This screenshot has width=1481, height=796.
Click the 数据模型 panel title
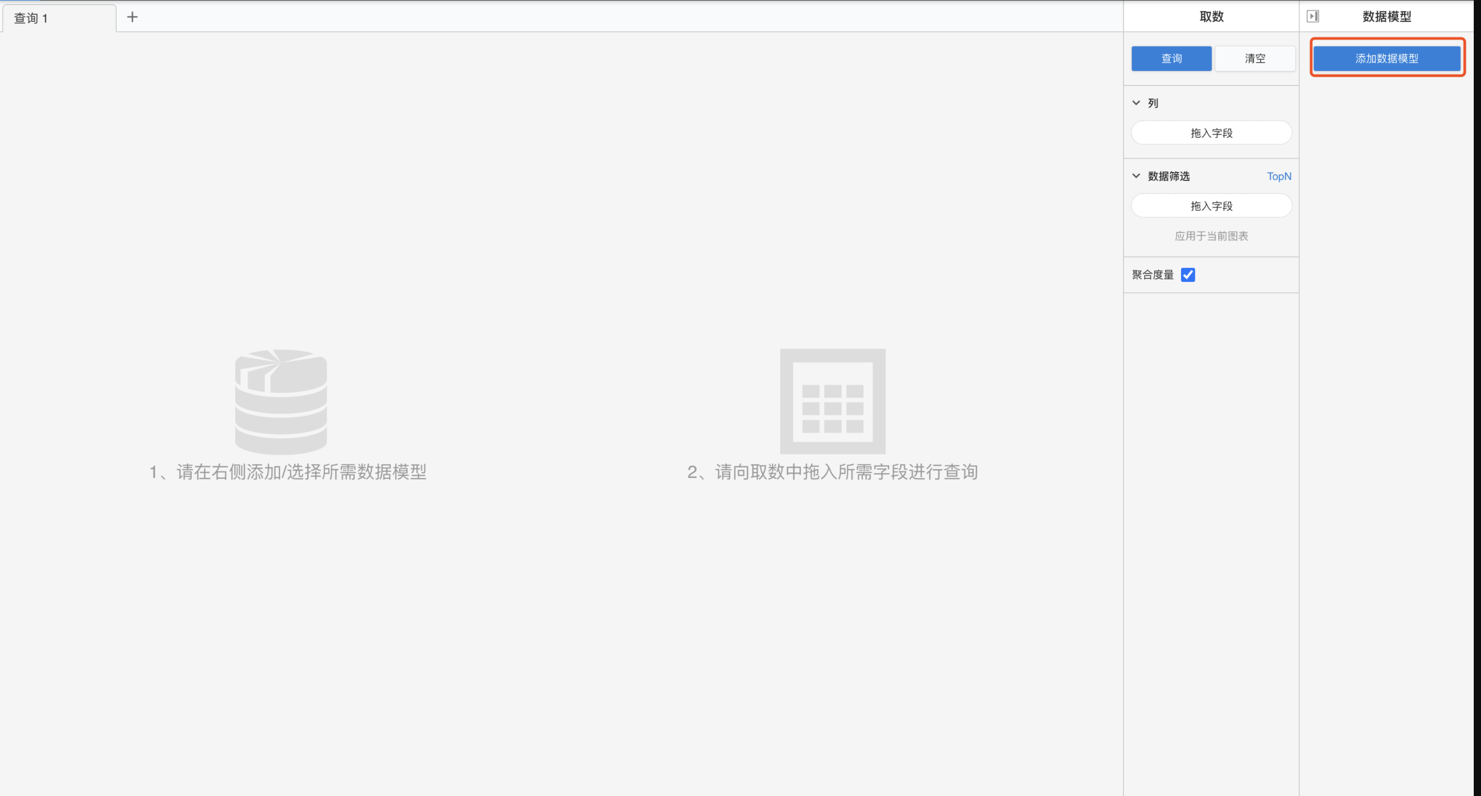click(1387, 17)
